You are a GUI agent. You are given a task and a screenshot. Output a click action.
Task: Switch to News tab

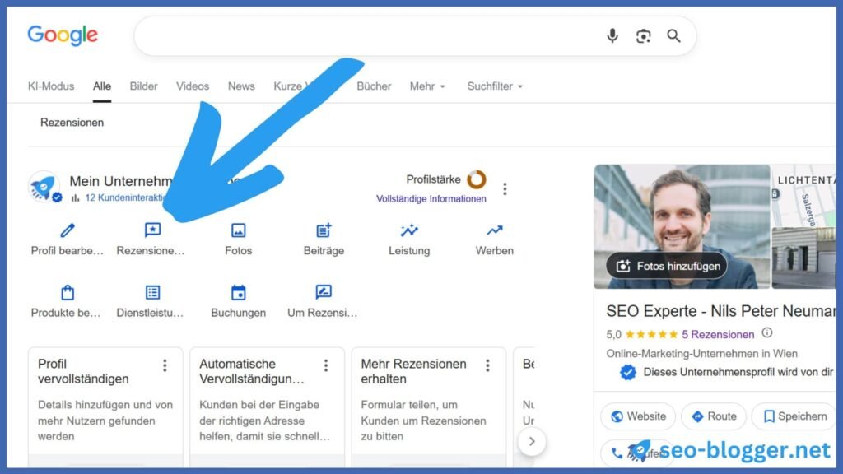(x=241, y=86)
